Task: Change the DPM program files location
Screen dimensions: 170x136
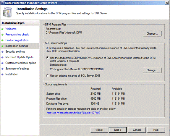Action: click(152, 34)
